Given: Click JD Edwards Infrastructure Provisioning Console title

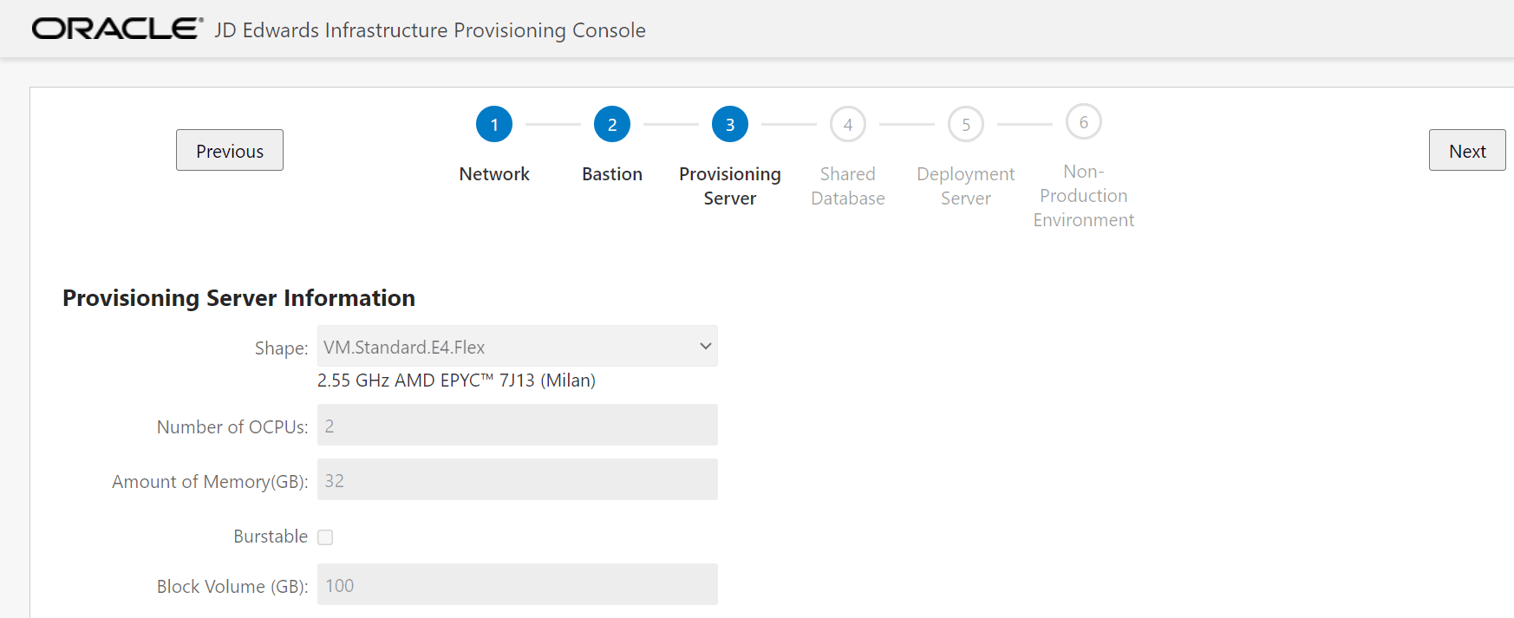Looking at the screenshot, I should [430, 30].
